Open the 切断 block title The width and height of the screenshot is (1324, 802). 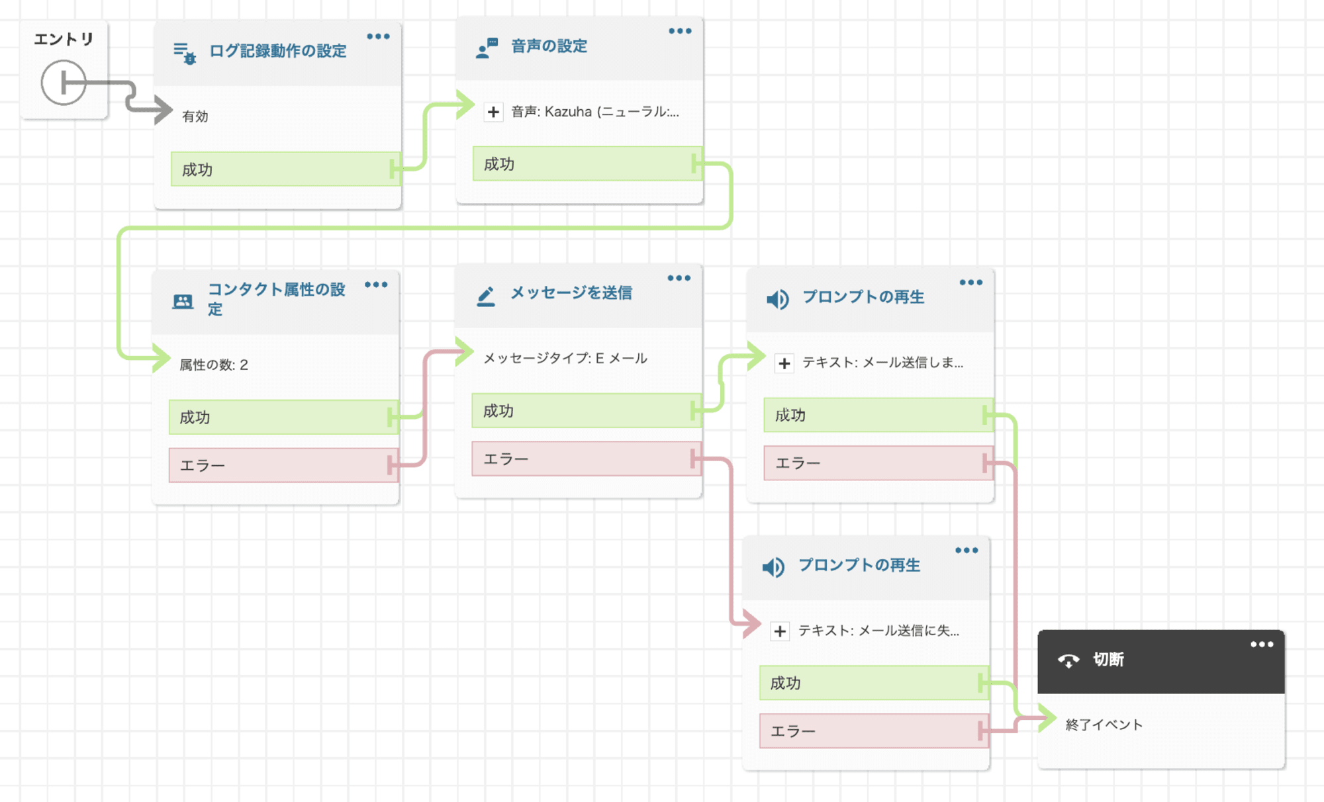click(1108, 659)
